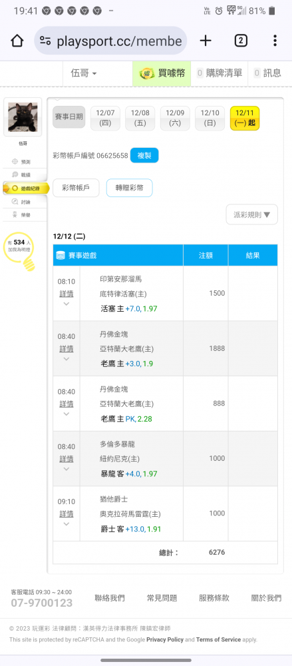The width and height of the screenshot is (292, 666).
Task: Open 服務條款 footer link
Action: 214,598
